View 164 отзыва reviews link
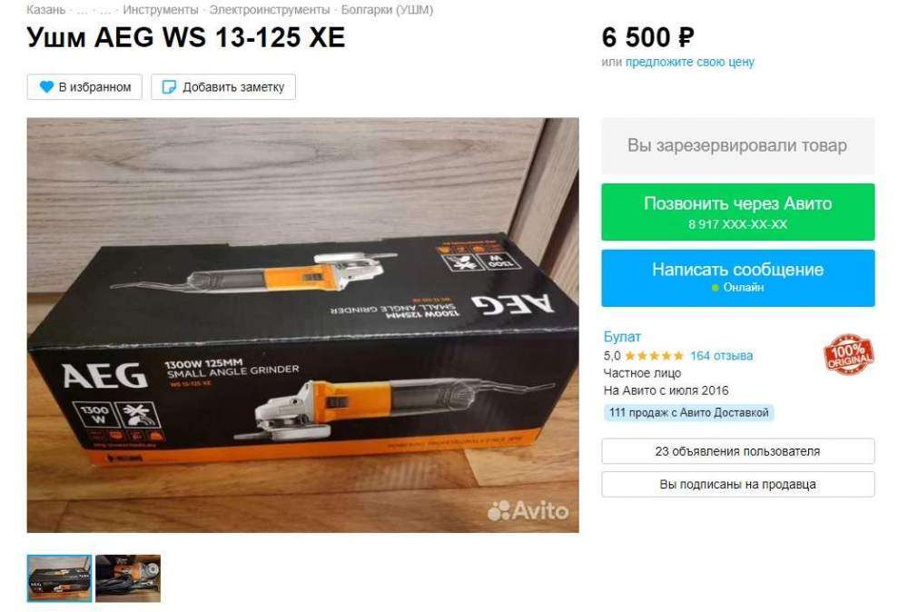This screenshot has width=908, height=612. click(722, 356)
